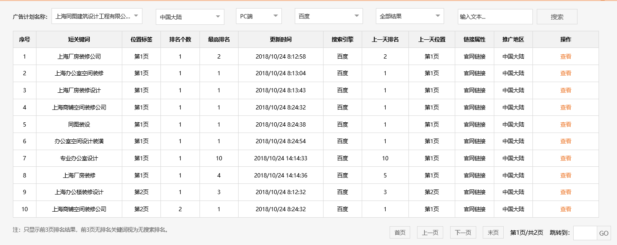Click timestamp 2018/10/24 8:12:58
The height and width of the screenshot is (245, 617).
pos(281,56)
